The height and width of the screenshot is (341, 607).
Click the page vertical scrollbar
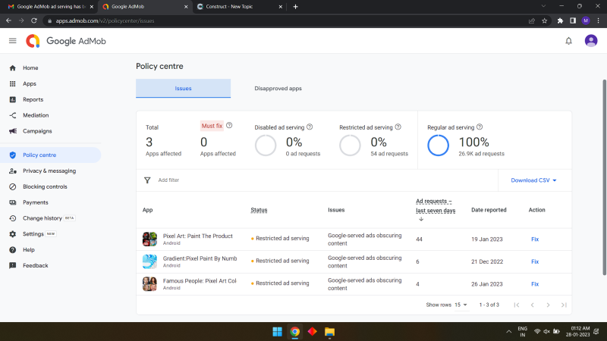[604, 178]
